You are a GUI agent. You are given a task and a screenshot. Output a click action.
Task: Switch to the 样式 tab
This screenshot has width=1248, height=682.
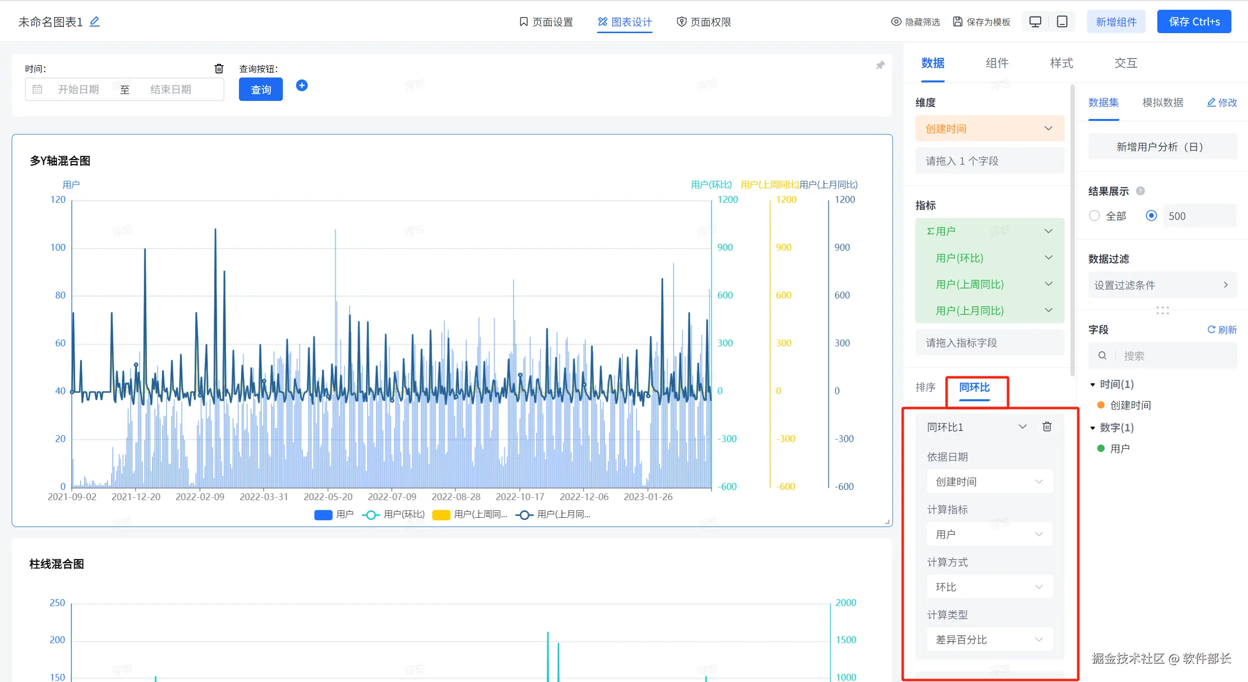click(1061, 63)
